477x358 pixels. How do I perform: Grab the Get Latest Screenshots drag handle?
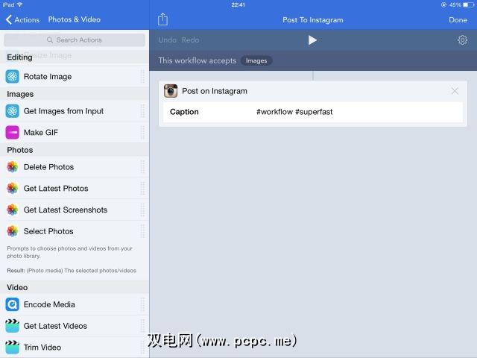(142, 210)
